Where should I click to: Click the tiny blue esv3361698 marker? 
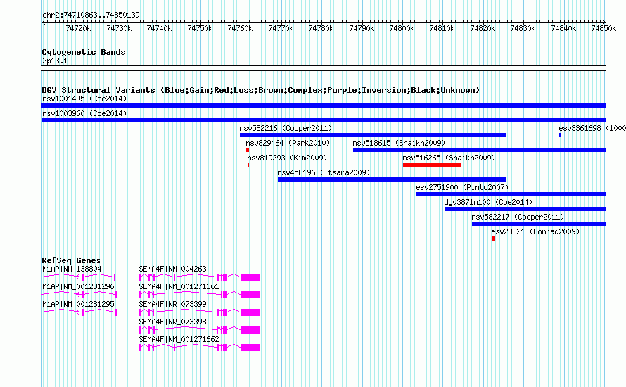click(x=560, y=135)
